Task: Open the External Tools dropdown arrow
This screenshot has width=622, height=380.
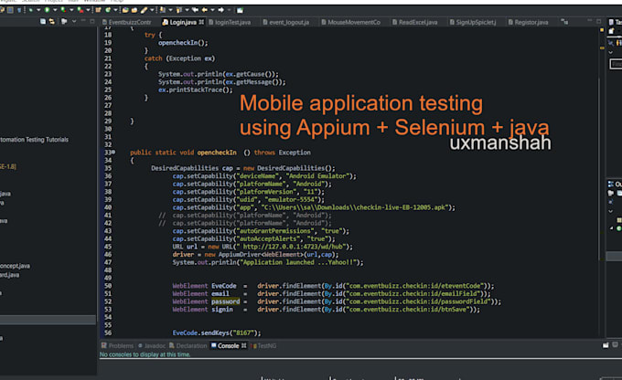Action: tap(88, 10)
